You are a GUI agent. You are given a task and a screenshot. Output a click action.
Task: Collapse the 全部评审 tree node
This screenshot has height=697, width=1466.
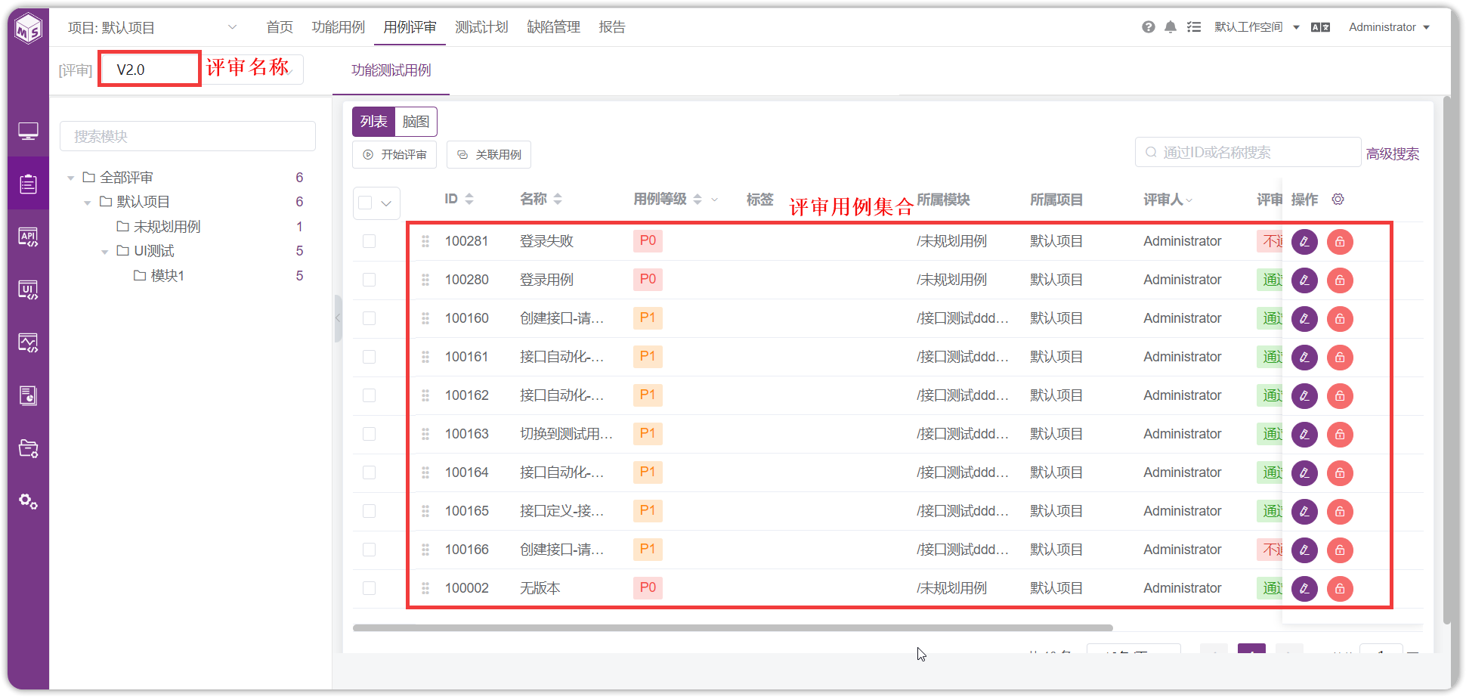[x=71, y=178]
